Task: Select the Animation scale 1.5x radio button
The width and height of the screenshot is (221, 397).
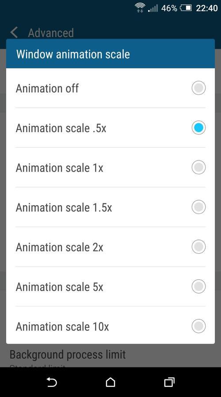Action: pos(198,207)
